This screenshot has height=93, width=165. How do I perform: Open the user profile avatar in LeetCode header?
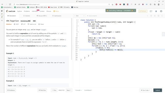pyautogui.click(x=161, y=11)
